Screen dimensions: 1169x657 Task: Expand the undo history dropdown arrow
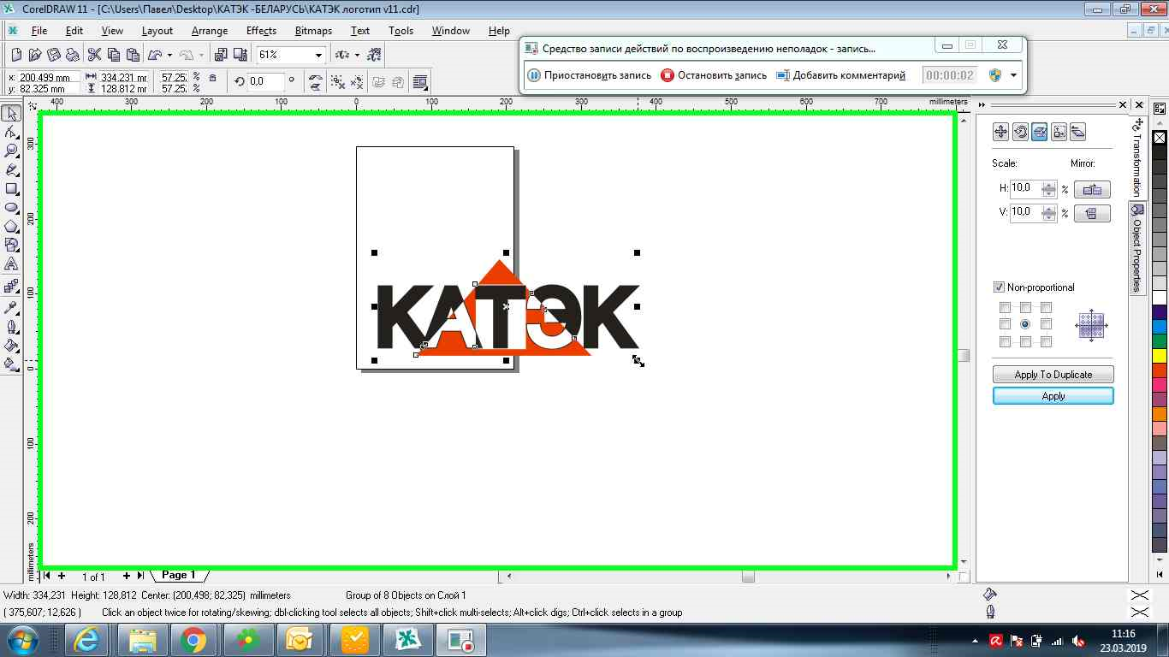[x=169, y=55]
